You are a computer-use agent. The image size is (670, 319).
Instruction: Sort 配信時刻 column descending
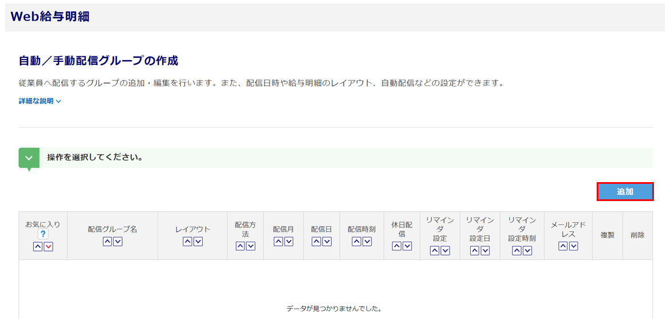coord(366,242)
